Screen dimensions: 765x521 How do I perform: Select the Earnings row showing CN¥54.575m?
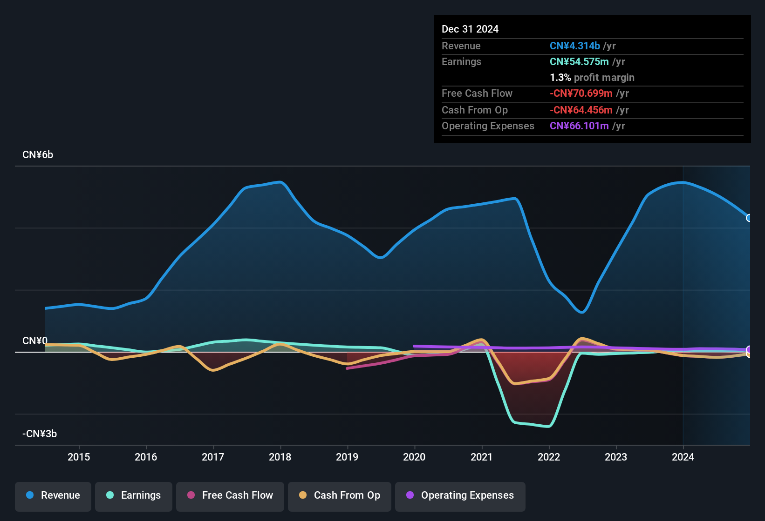592,61
